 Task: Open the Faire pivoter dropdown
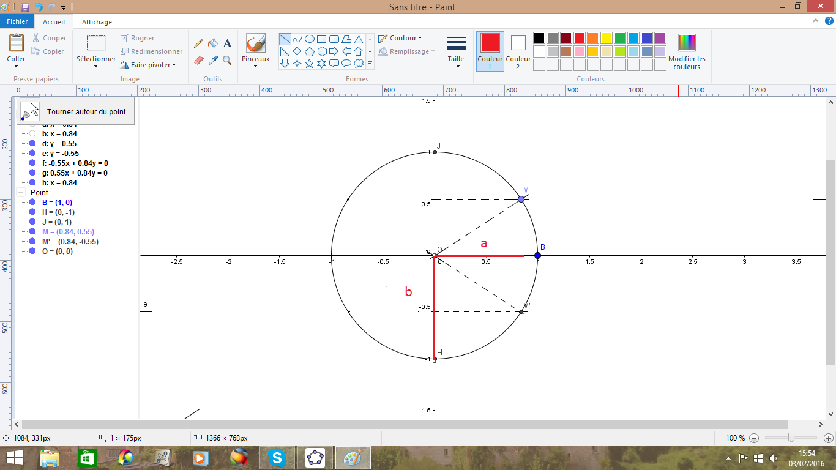149,65
